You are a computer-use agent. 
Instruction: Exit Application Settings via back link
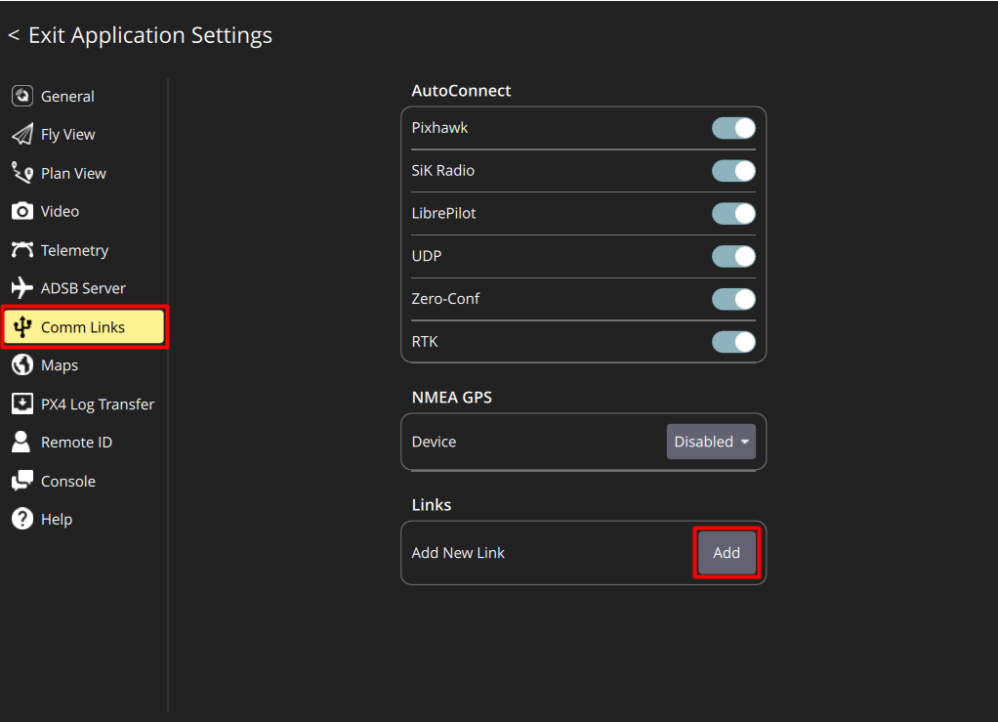(141, 36)
